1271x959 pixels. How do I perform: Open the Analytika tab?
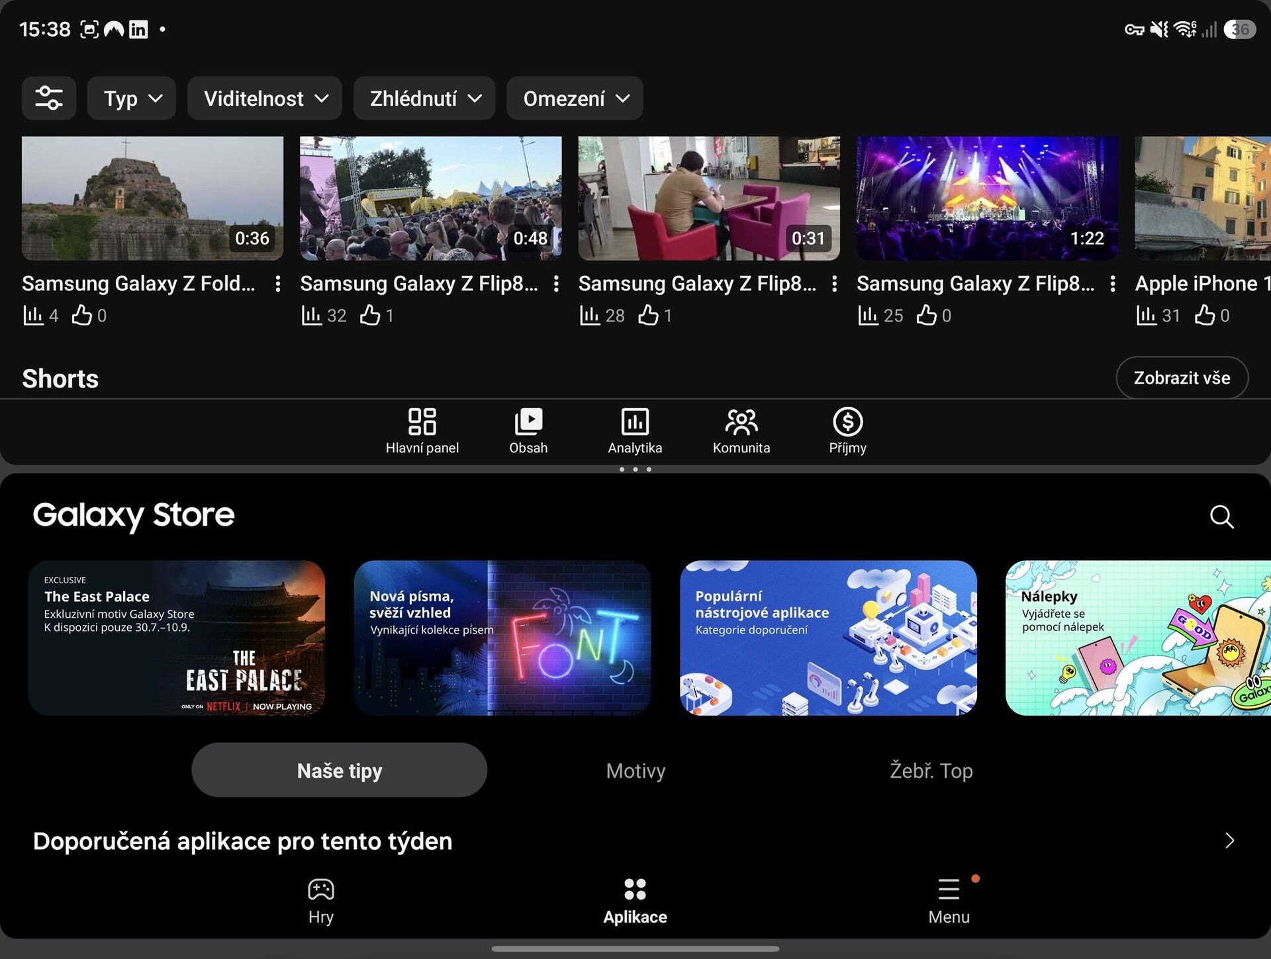point(635,431)
